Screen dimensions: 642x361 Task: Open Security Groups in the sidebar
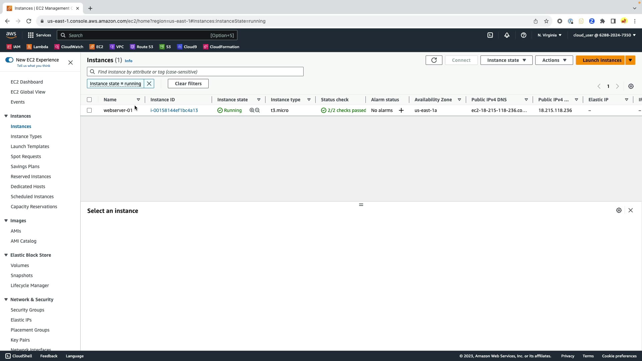(x=27, y=310)
